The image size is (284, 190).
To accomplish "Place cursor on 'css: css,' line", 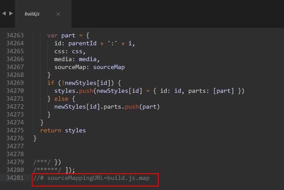I will pos(70,51).
